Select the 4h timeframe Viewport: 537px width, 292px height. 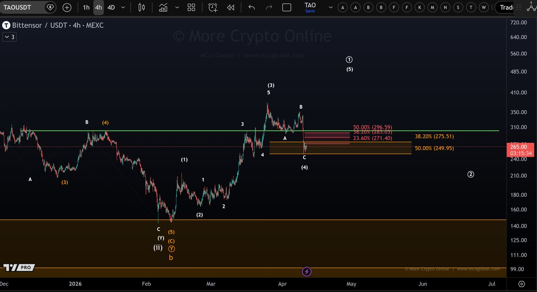98,8
